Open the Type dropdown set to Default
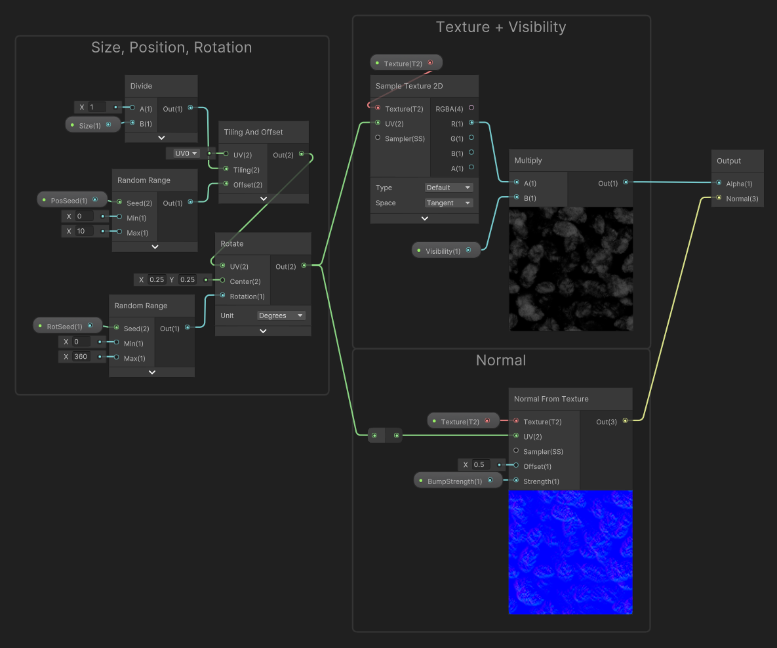The width and height of the screenshot is (777, 648). 449,188
